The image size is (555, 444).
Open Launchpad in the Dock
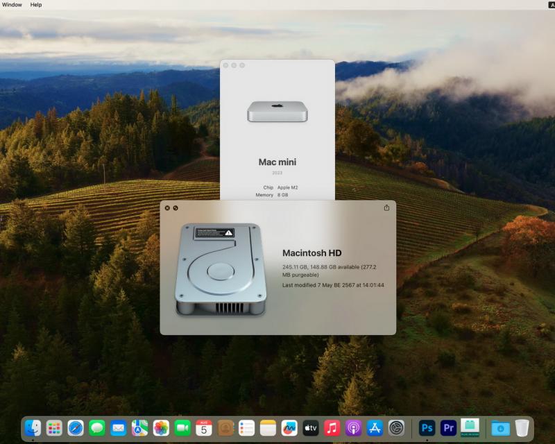tap(54, 428)
